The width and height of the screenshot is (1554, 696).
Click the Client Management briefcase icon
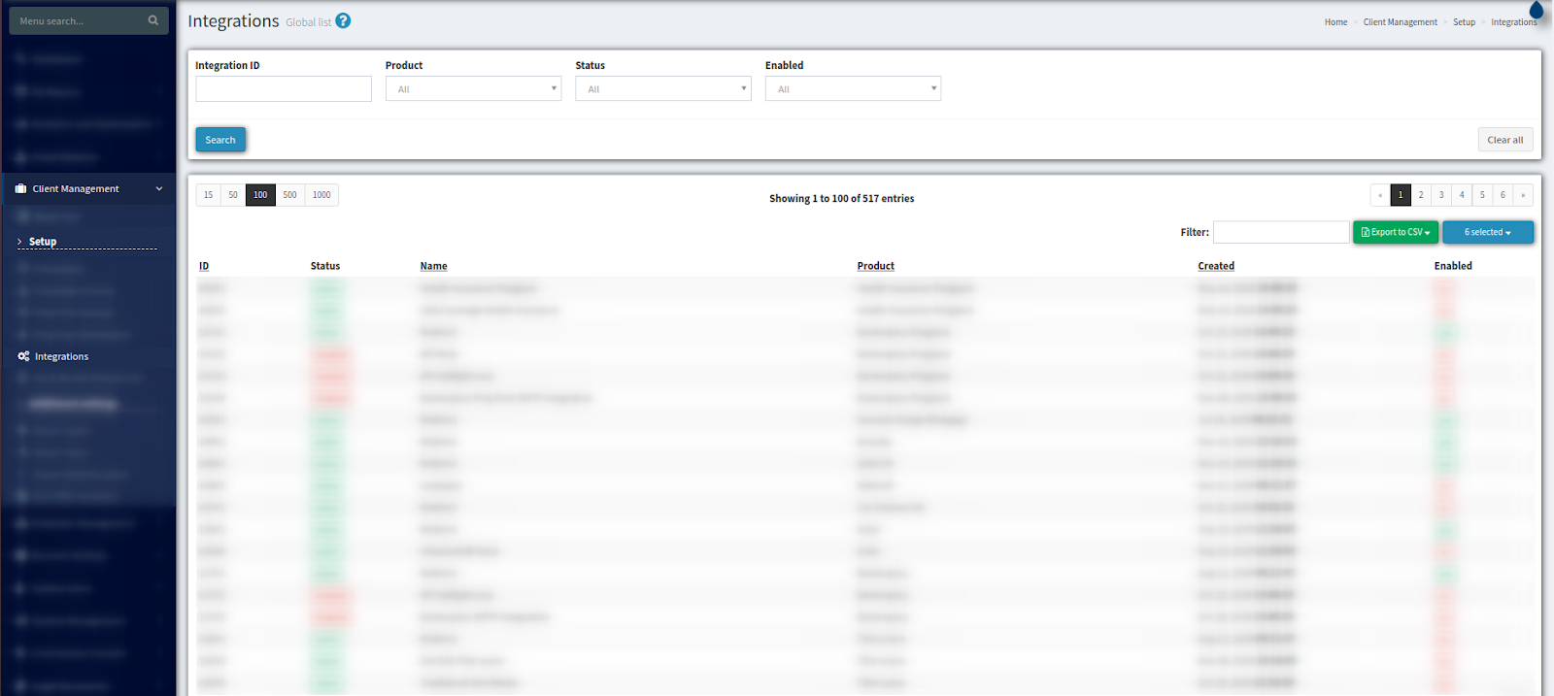20,189
